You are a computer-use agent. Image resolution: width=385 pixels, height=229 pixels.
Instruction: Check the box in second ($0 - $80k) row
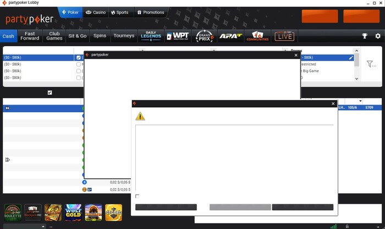click(79, 64)
